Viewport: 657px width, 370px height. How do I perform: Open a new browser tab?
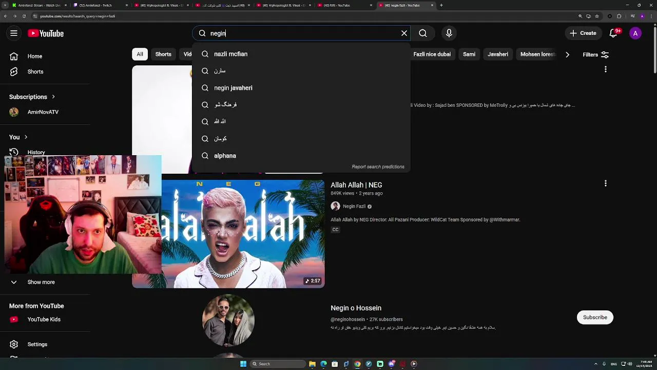click(441, 5)
